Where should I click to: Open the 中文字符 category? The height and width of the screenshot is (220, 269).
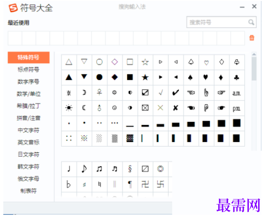[29, 130]
